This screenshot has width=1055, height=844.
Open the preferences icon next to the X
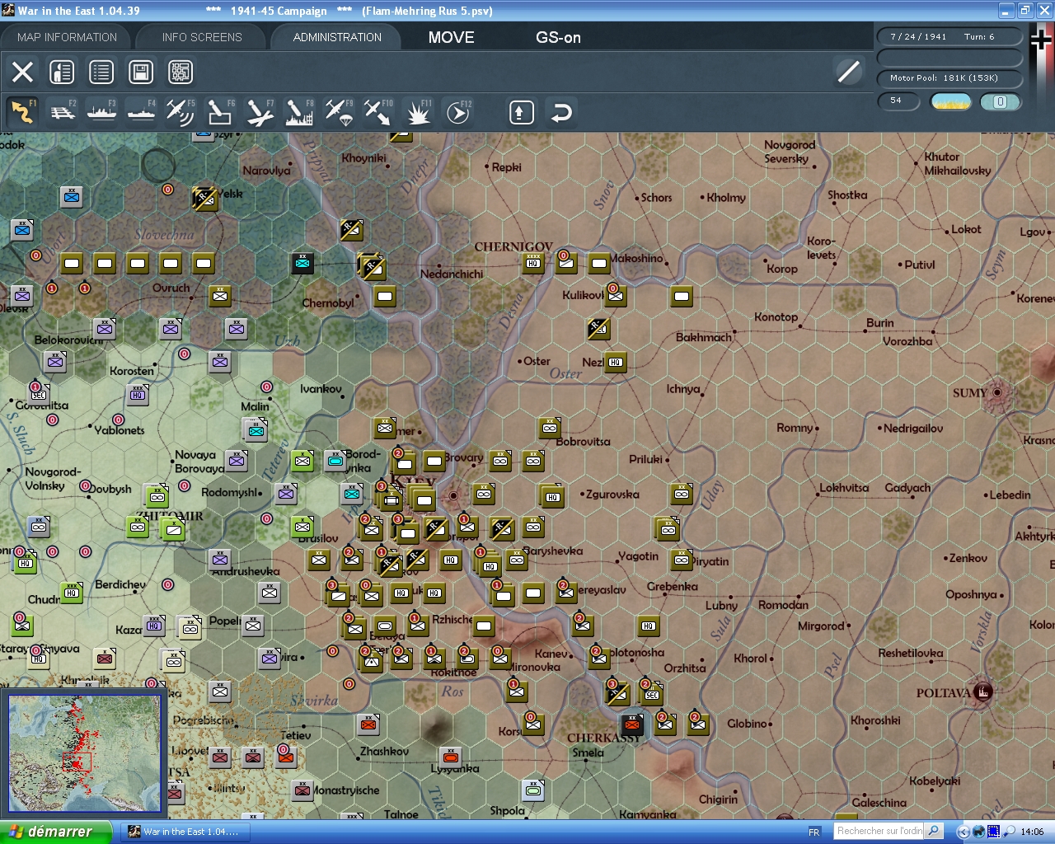(x=62, y=72)
